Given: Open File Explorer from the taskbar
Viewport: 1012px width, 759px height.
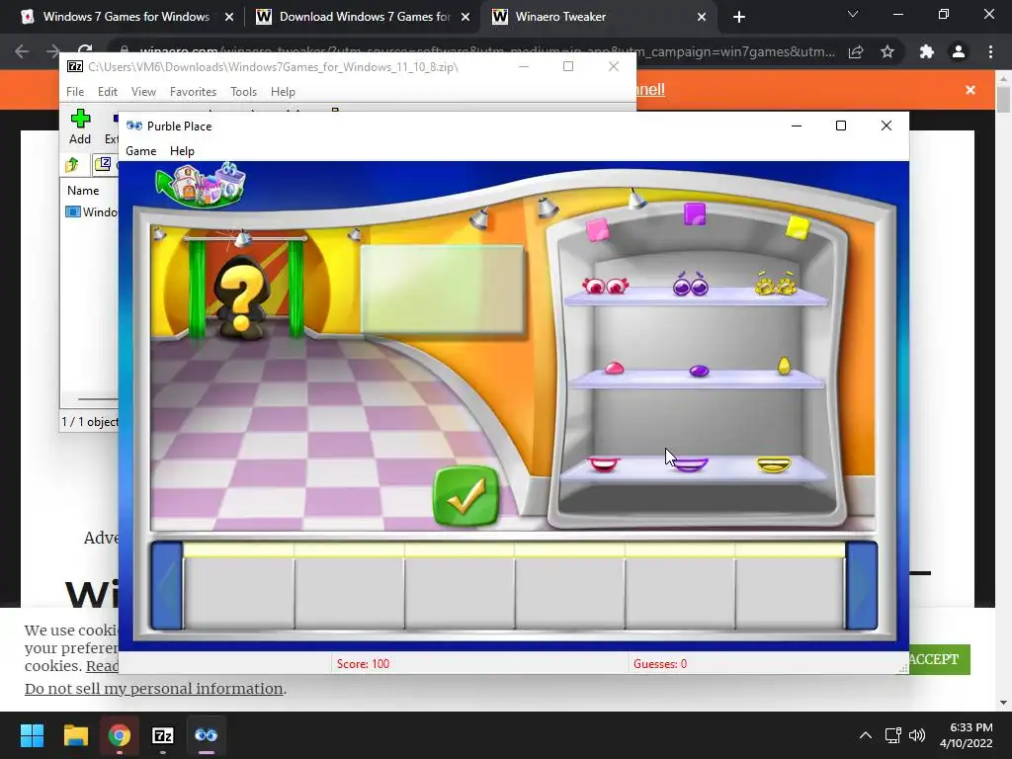Looking at the screenshot, I should 75,735.
